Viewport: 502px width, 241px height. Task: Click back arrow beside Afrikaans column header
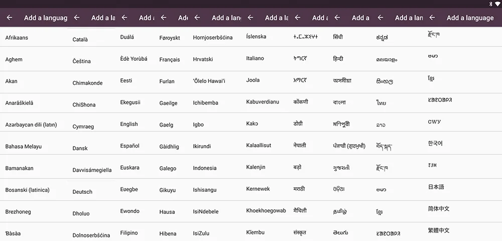[x=9, y=18]
